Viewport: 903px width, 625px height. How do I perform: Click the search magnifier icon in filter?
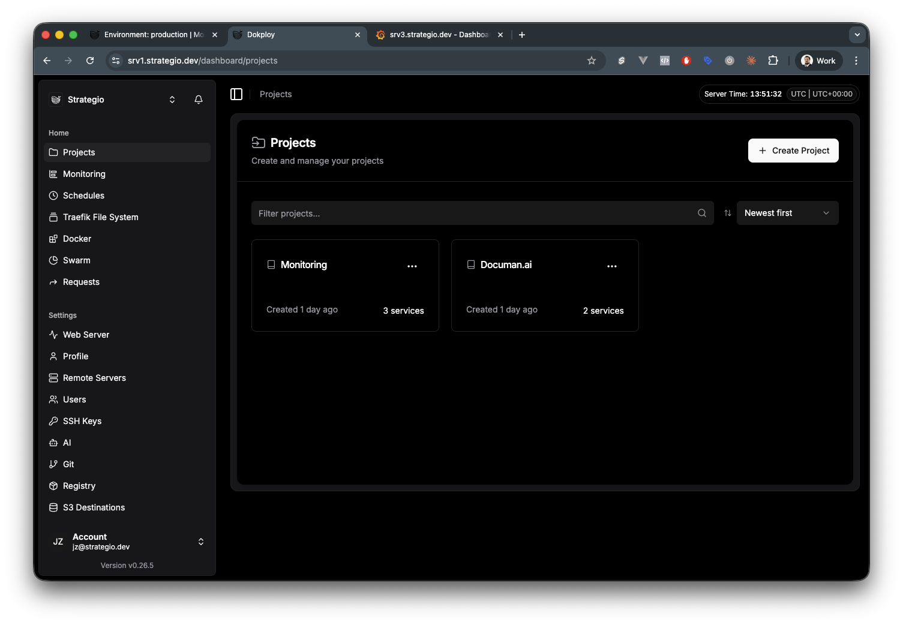pyautogui.click(x=701, y=213)
